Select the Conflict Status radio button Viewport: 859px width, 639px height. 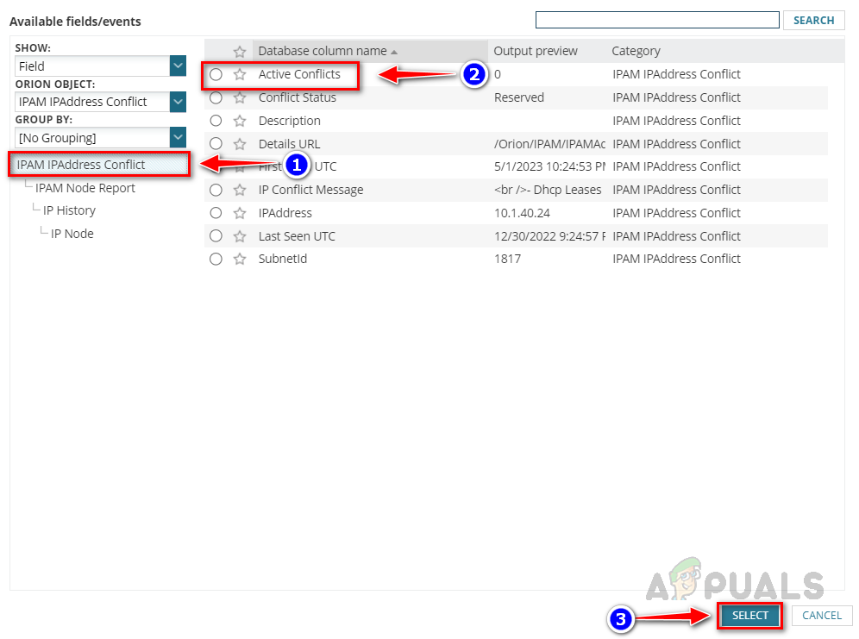coord(216,98)
